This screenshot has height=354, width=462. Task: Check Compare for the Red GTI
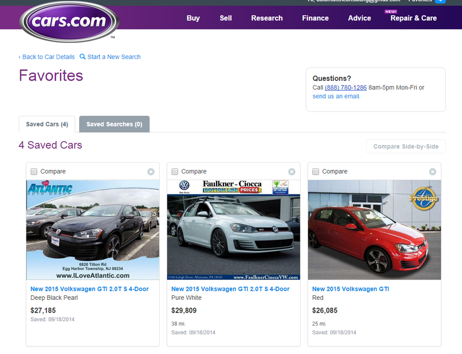pos(315,171)
